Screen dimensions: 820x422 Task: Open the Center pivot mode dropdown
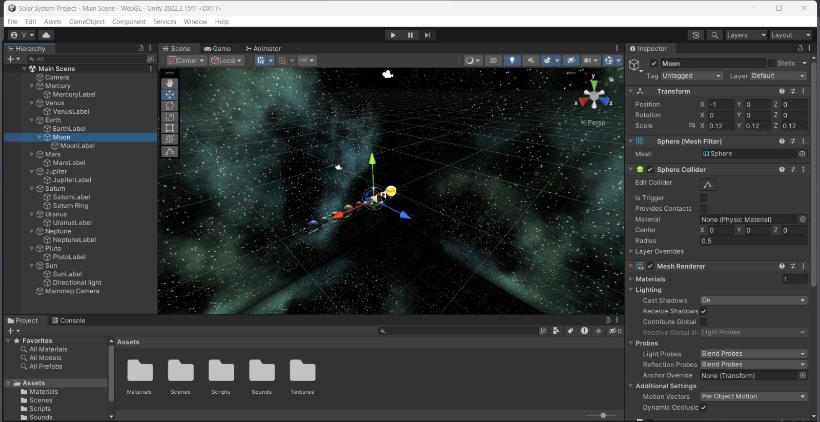(x=187, y=61)
